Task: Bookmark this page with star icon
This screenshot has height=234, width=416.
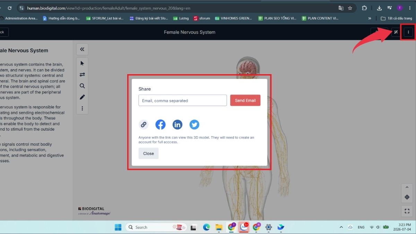Action: 350,8
